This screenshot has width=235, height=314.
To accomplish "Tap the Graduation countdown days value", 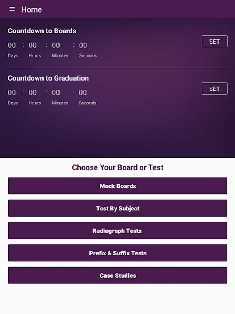I will (12, 92).
